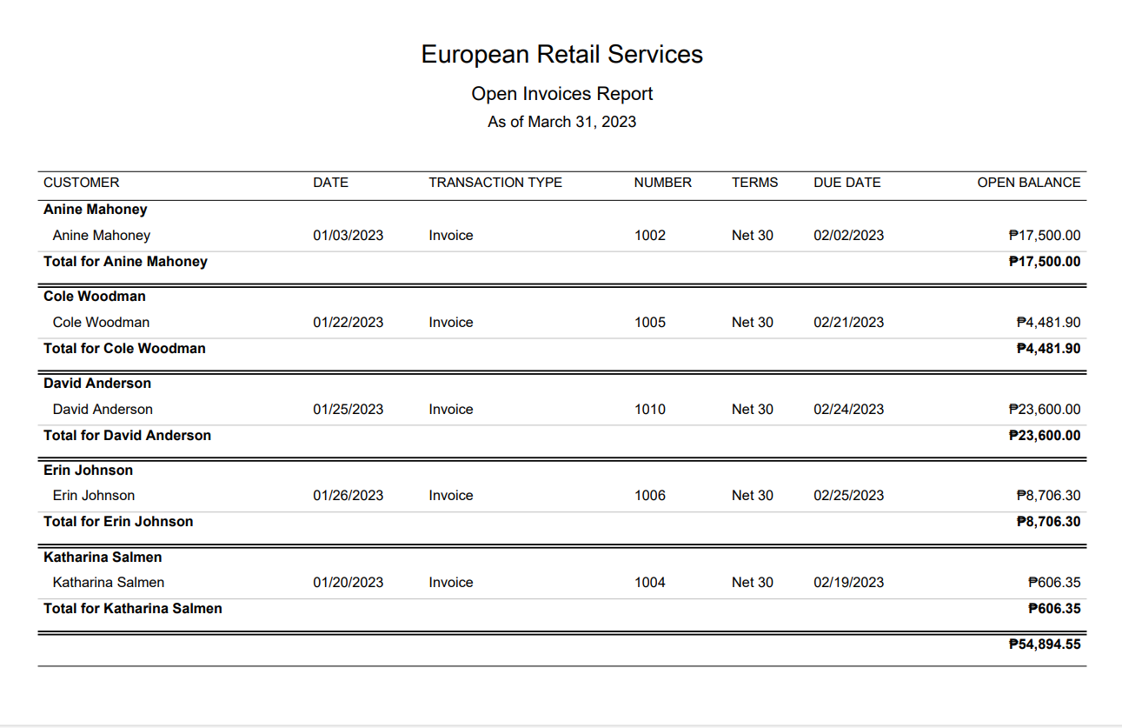
Task: Click Erin Johnson in the invoice 1006 row
Action: coord(94,496)
